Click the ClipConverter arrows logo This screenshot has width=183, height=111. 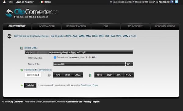(x=9, y=13)
